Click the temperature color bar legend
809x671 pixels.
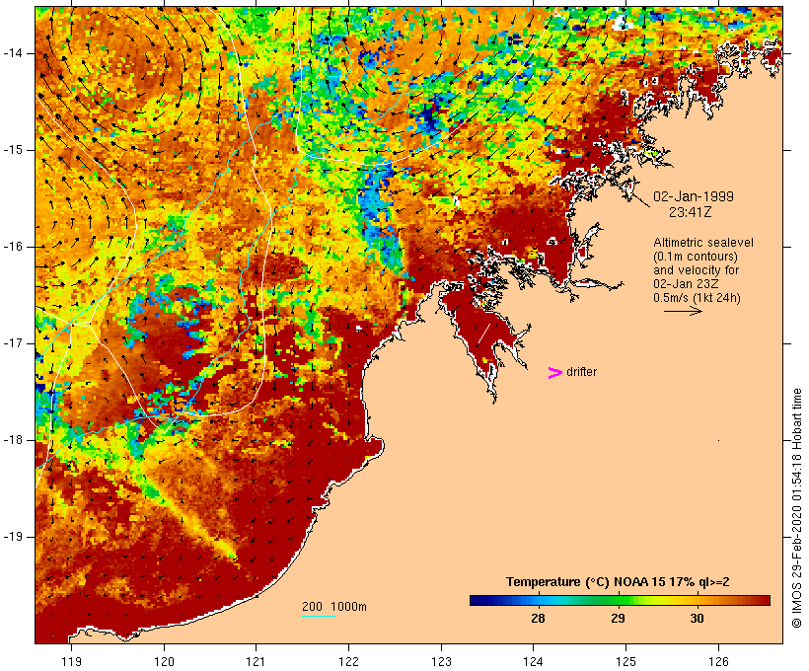620,600
